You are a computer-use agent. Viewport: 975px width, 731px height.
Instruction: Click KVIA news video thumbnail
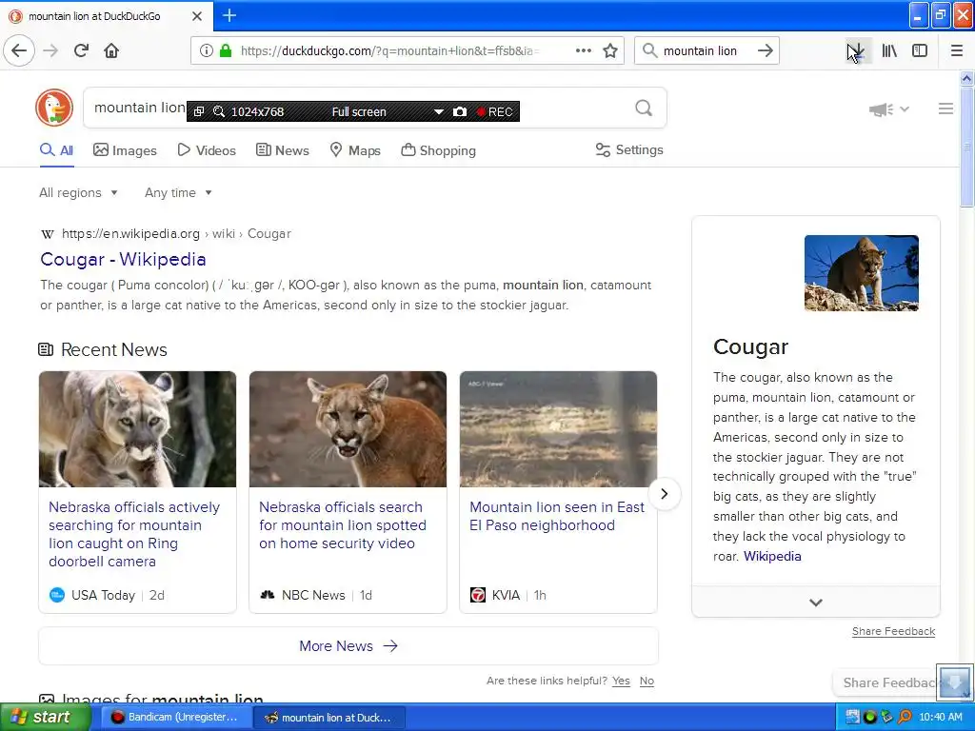coord(558,429)
